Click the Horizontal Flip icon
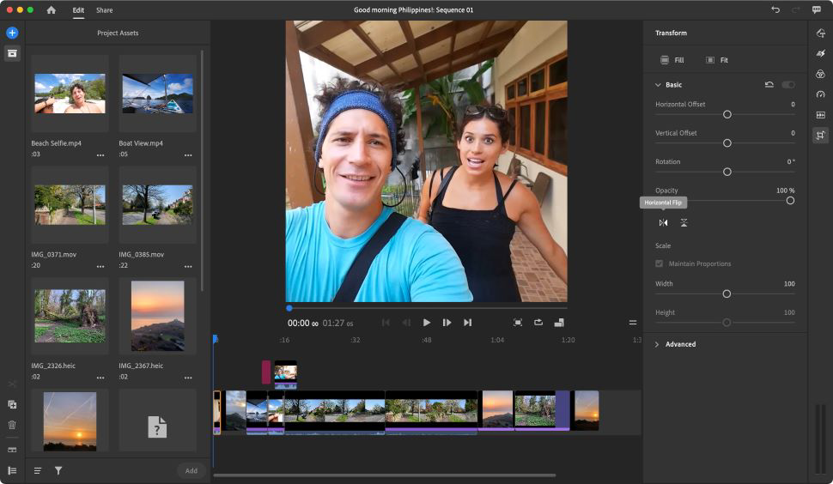 coord(663,223)
